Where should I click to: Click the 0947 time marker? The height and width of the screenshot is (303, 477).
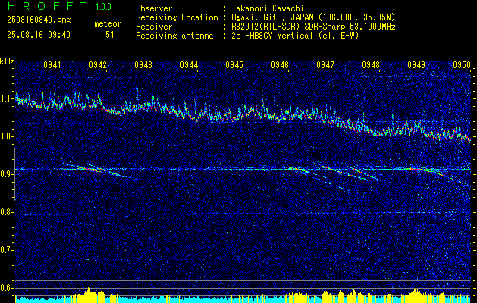(x=325, y=64)
